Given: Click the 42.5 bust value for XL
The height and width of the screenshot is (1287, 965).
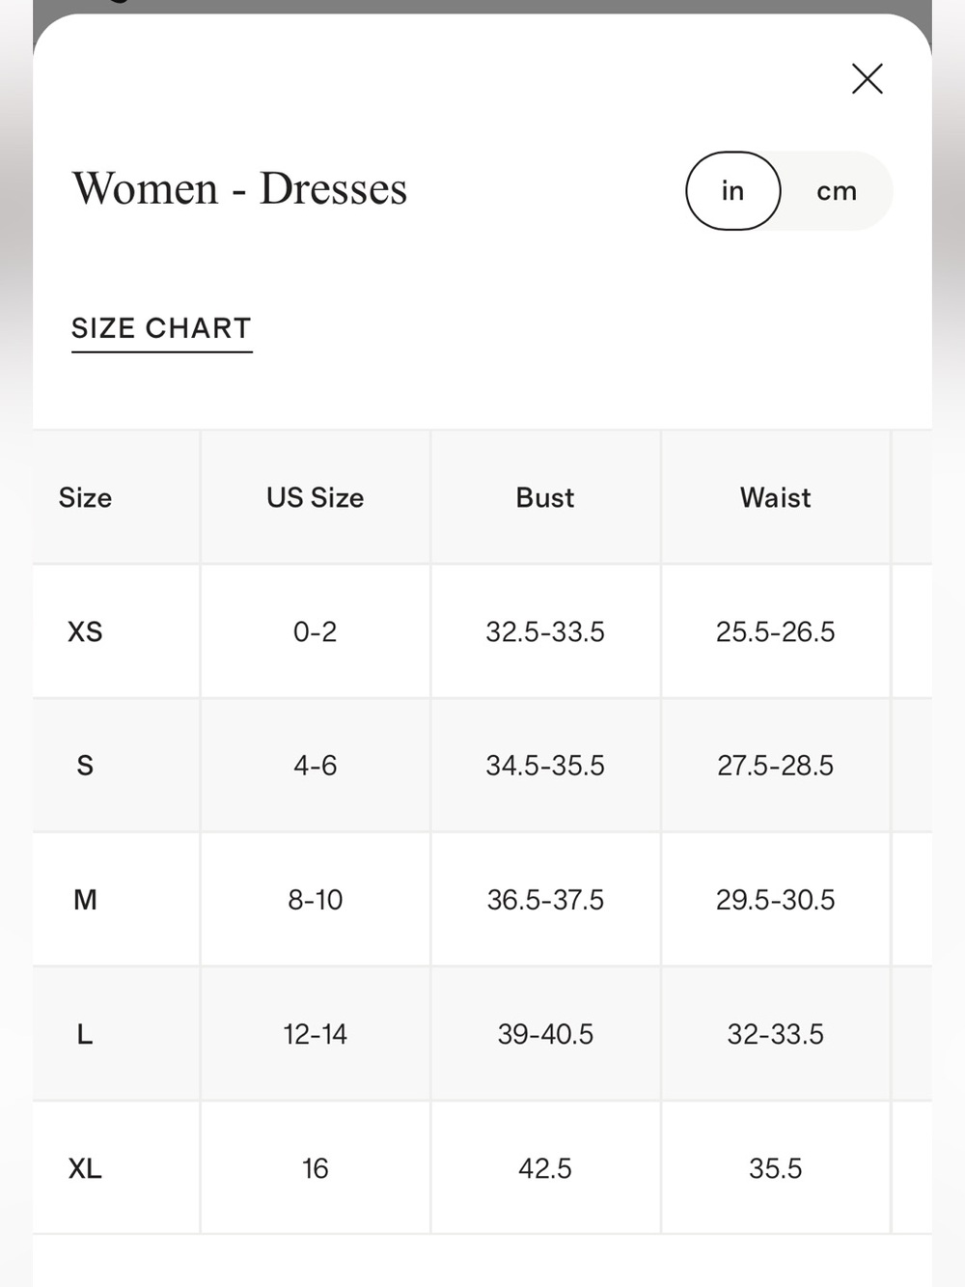Looking at the screenshot, I should click(545, 1168).
